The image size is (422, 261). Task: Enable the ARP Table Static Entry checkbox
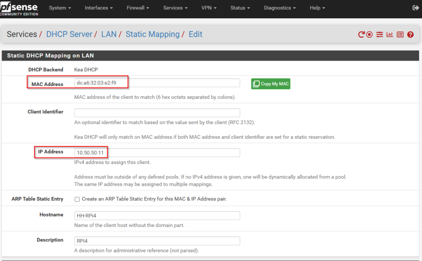[x=77, y=199]
